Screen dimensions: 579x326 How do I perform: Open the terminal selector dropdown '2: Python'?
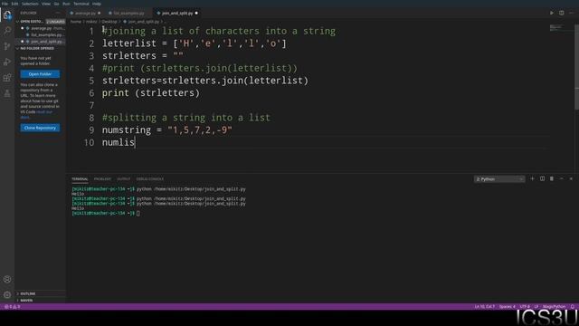(x=499, y=179)
